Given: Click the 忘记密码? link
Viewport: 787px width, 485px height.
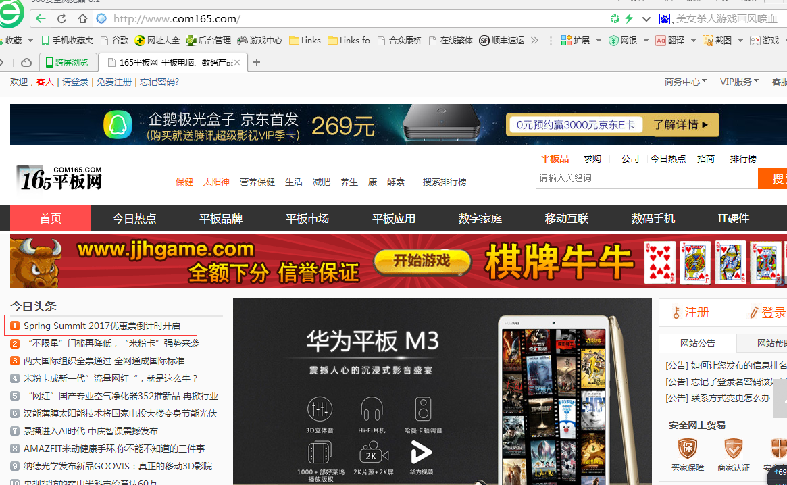Looking at the screenshot, I should [159, 82].
